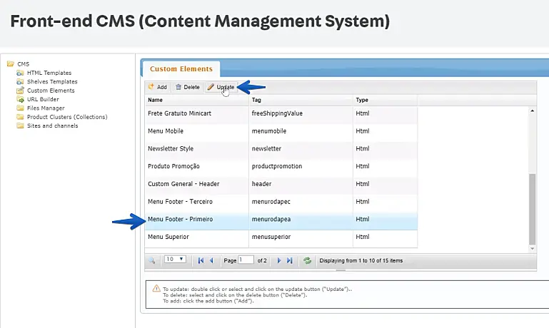This screenshot has width=549, height=328.
Task: Click the search magnifier icon in pager
Action: [x=152, y=260]
